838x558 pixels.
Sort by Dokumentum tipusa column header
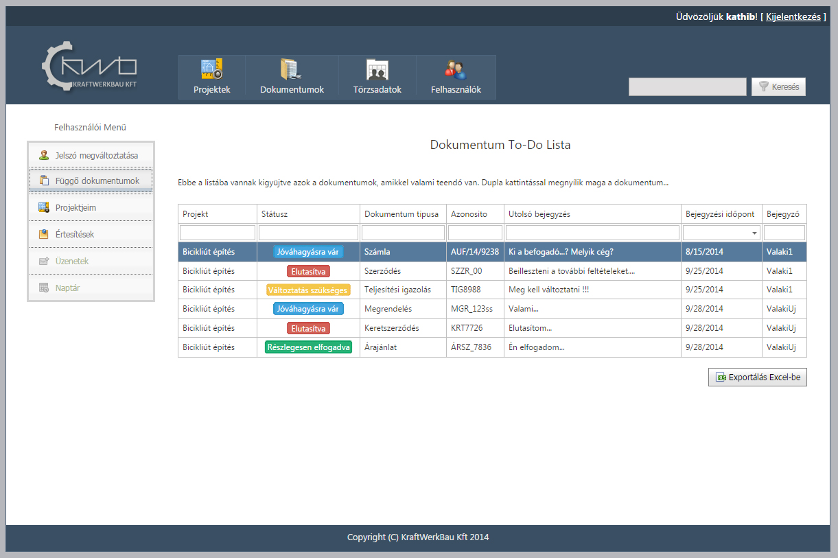403,214
